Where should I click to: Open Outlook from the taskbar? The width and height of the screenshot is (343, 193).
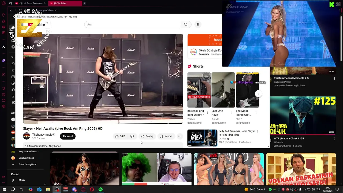[39, 190]
